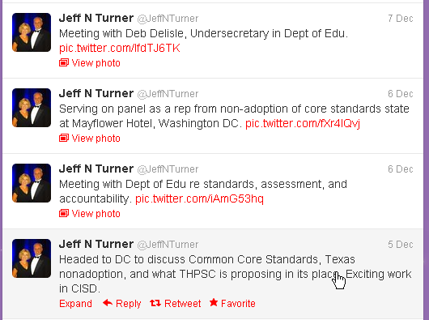This screenshot has width=429, height=320.
Task: Open the pic.twitter.com/lfdTJ6TK link
Action: pos(120,48)
